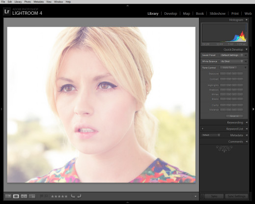Click the Reset All button
This screenshot has width=255, height=204.
[234, 116]
